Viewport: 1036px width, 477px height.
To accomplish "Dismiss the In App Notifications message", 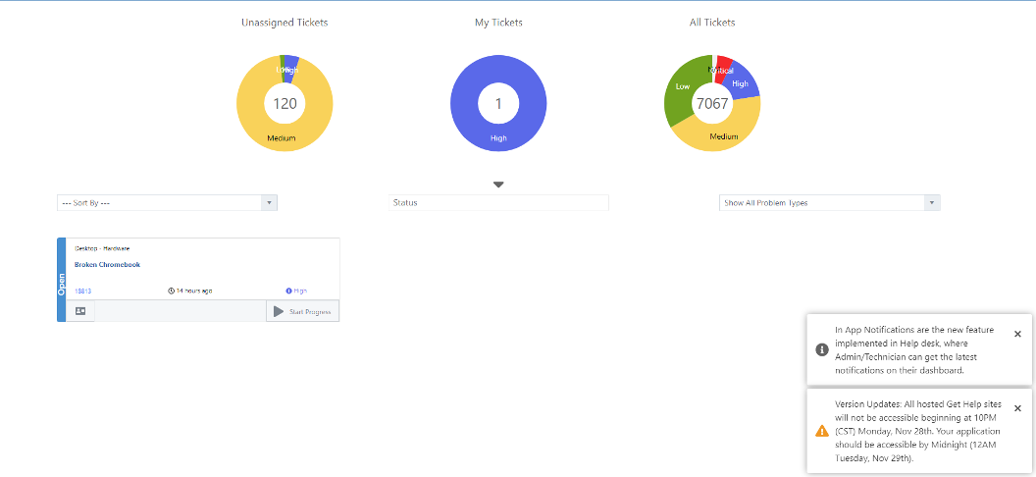I will [x=1017, y=335].
